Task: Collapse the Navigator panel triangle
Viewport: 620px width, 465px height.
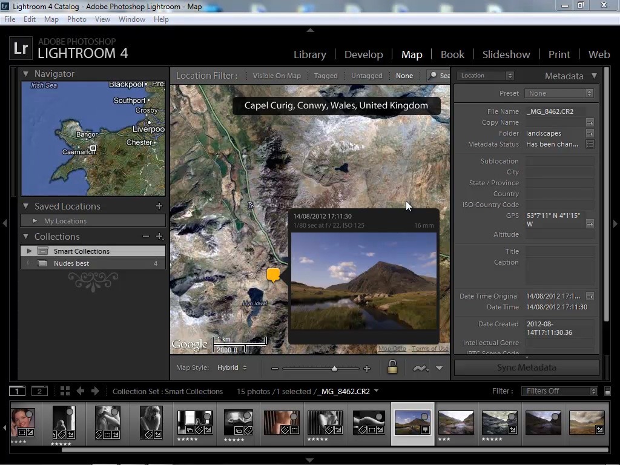Action: (25, 73)
